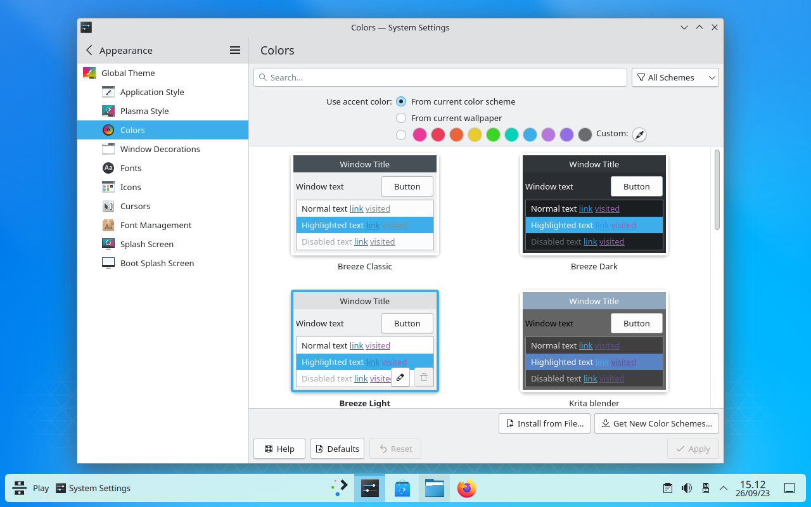
Task: Go back with the Appearance back arrow
Action: coord(89,50)
